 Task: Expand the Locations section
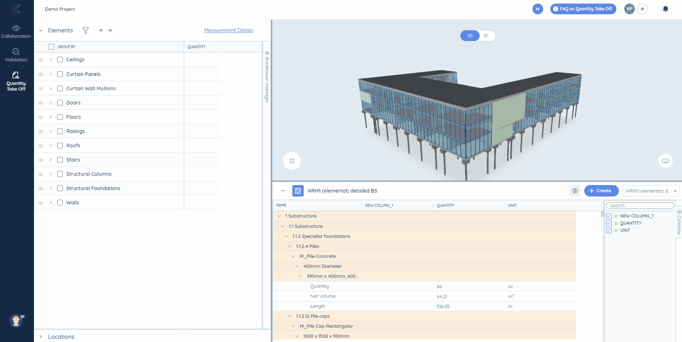pos(41,337)
